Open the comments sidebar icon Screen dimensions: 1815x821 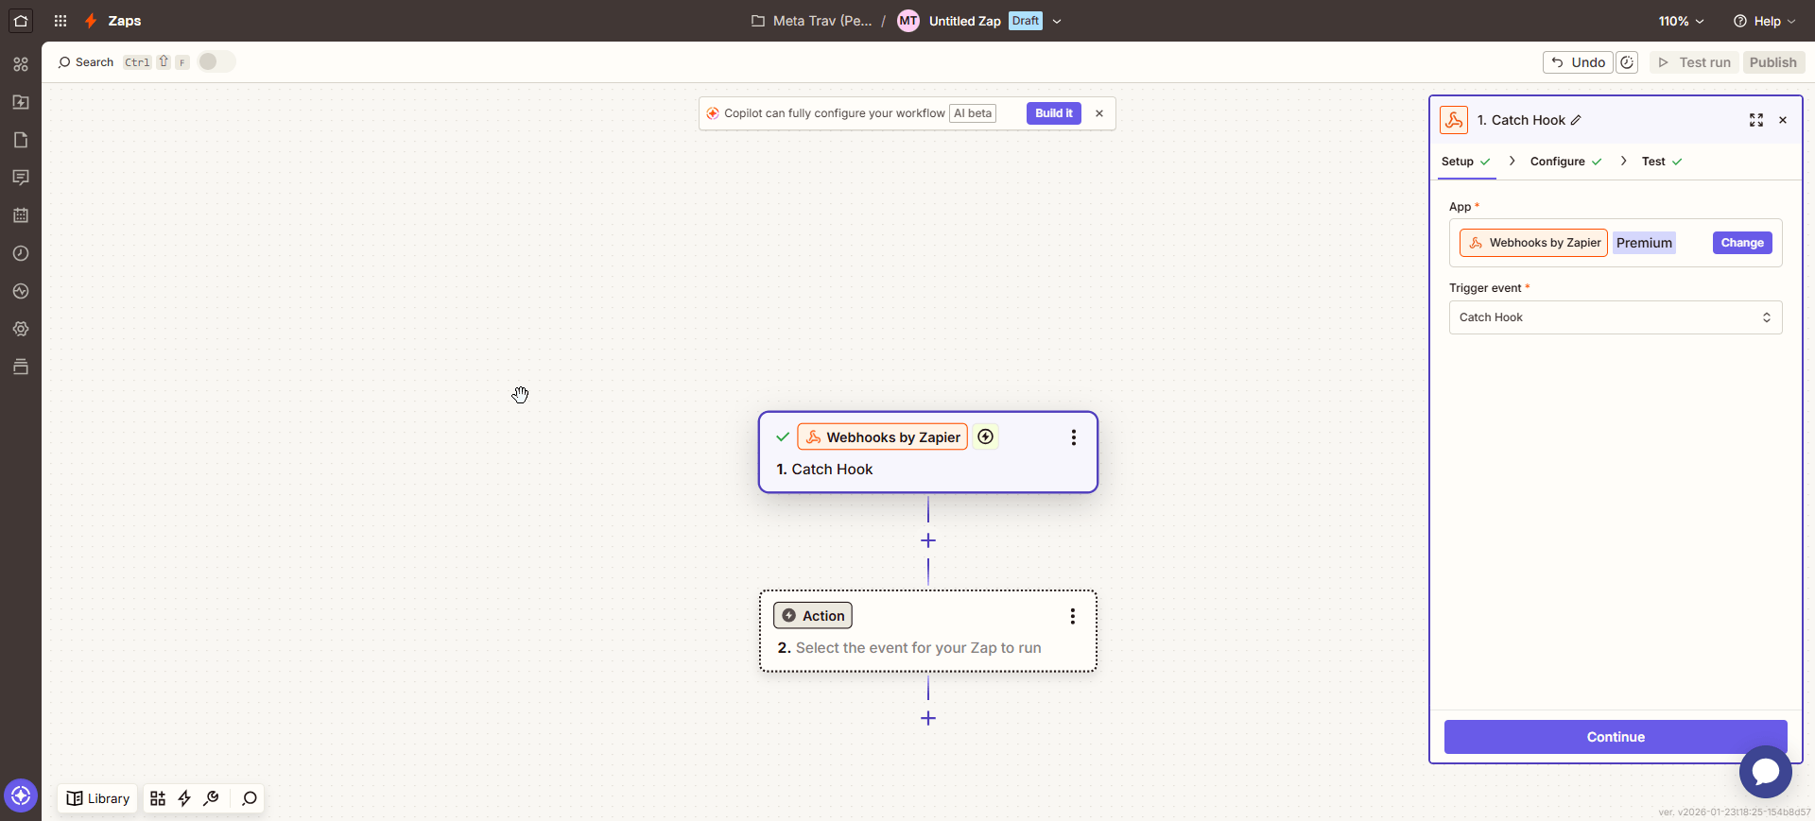(21, 178)
